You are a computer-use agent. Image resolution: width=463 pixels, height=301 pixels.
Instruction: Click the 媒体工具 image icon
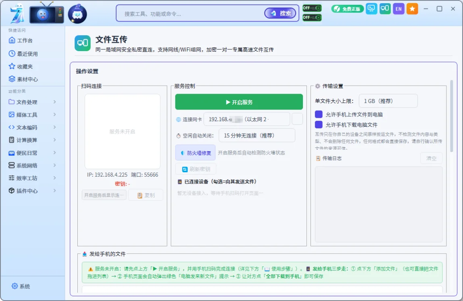[12, 115]
